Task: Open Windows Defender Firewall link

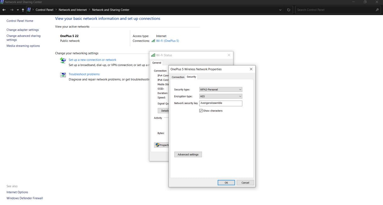Action: coord(25,198)
